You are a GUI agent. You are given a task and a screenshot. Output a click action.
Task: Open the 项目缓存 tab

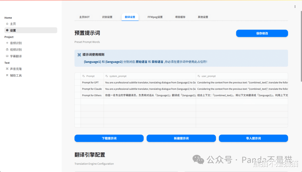pyautogui.click(x=180, y=17)
